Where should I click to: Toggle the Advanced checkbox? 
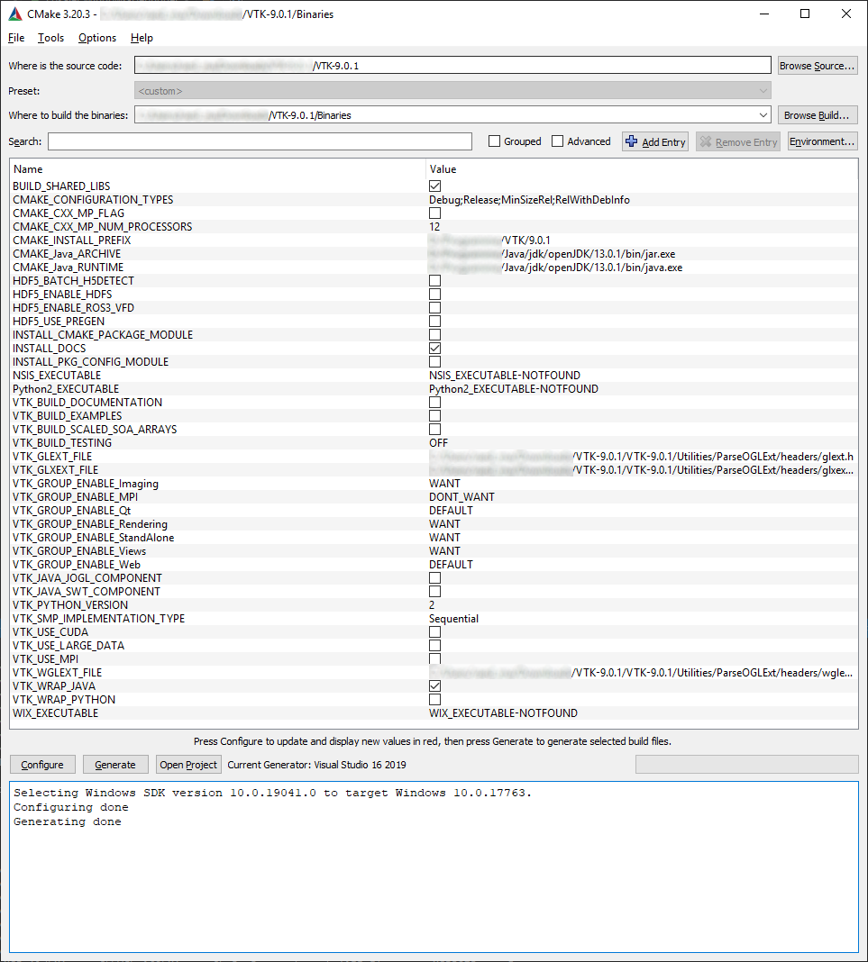[x=557, y=141]
